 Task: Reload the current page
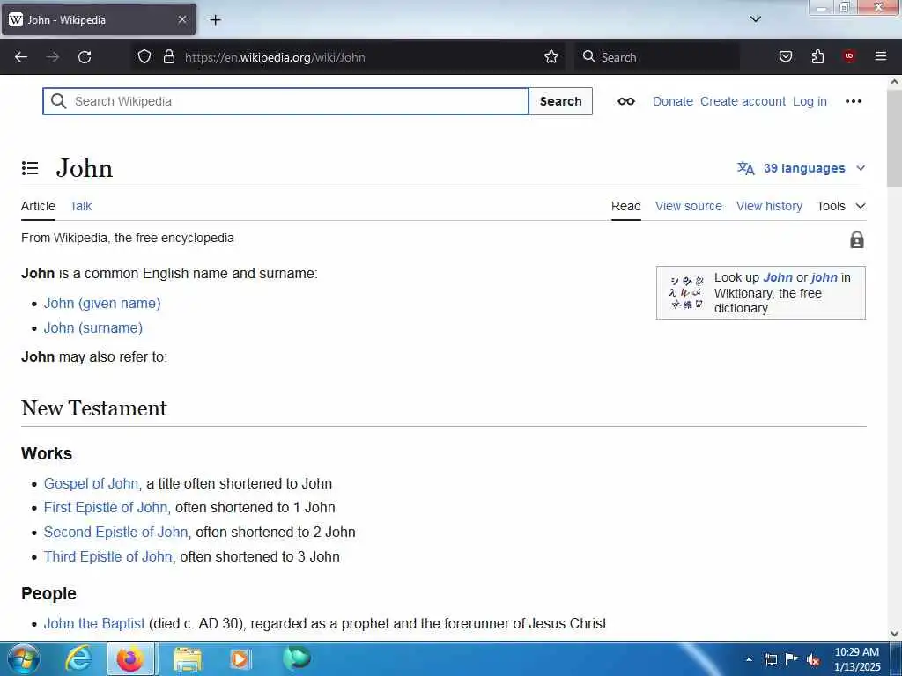tap(85, 57)
